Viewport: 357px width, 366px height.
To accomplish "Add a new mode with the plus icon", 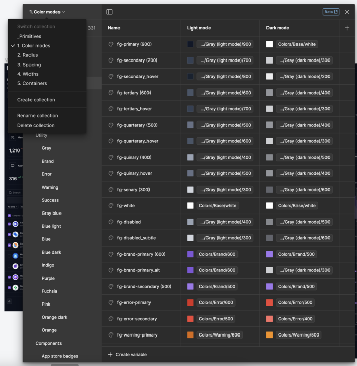I will point(347,28).
